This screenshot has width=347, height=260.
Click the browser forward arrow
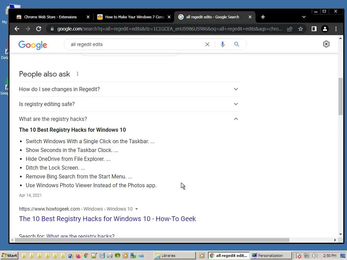(28, 29)
